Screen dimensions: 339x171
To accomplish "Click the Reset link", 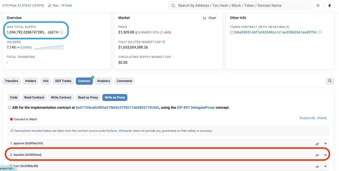I will tap(322, 118).
